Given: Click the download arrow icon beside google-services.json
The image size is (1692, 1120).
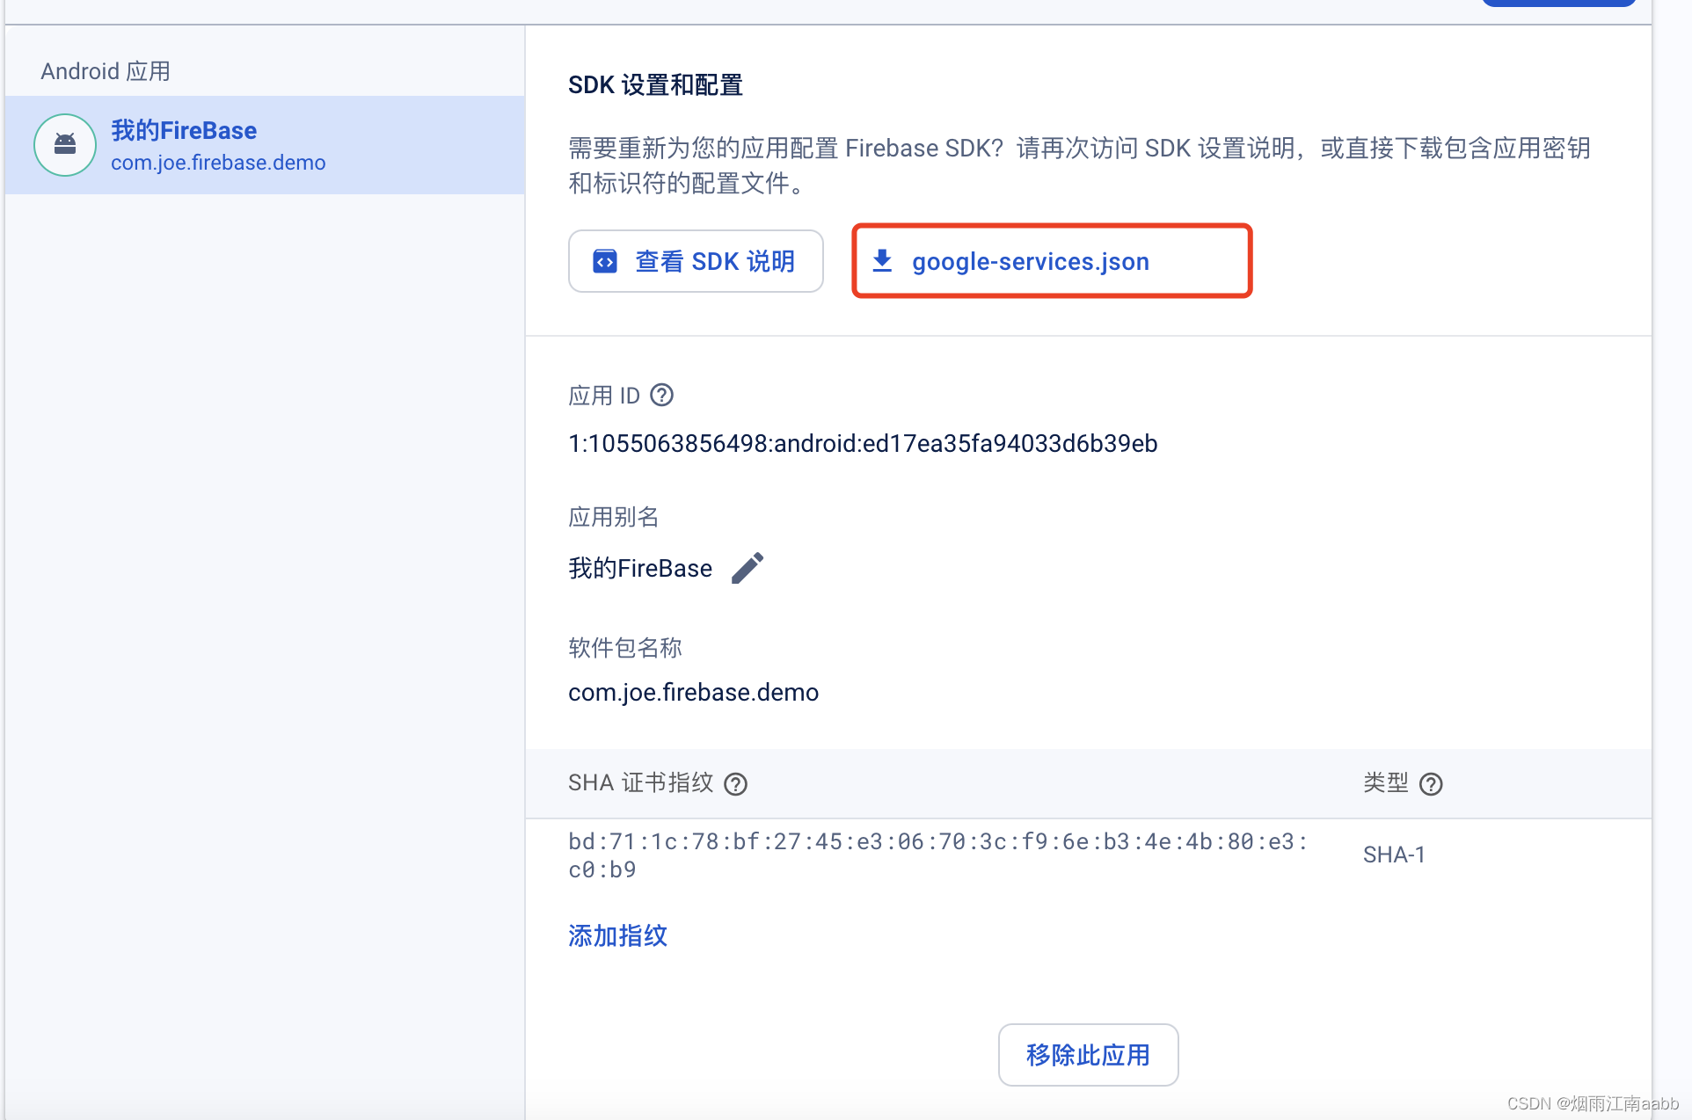Looking at the screenshot, I should click(x=882, y=261).
